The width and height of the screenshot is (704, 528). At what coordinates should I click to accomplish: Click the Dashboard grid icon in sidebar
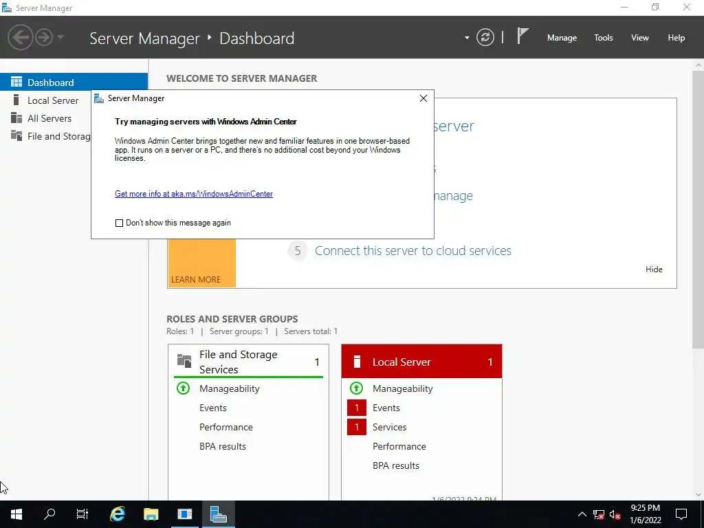[16, 82]
